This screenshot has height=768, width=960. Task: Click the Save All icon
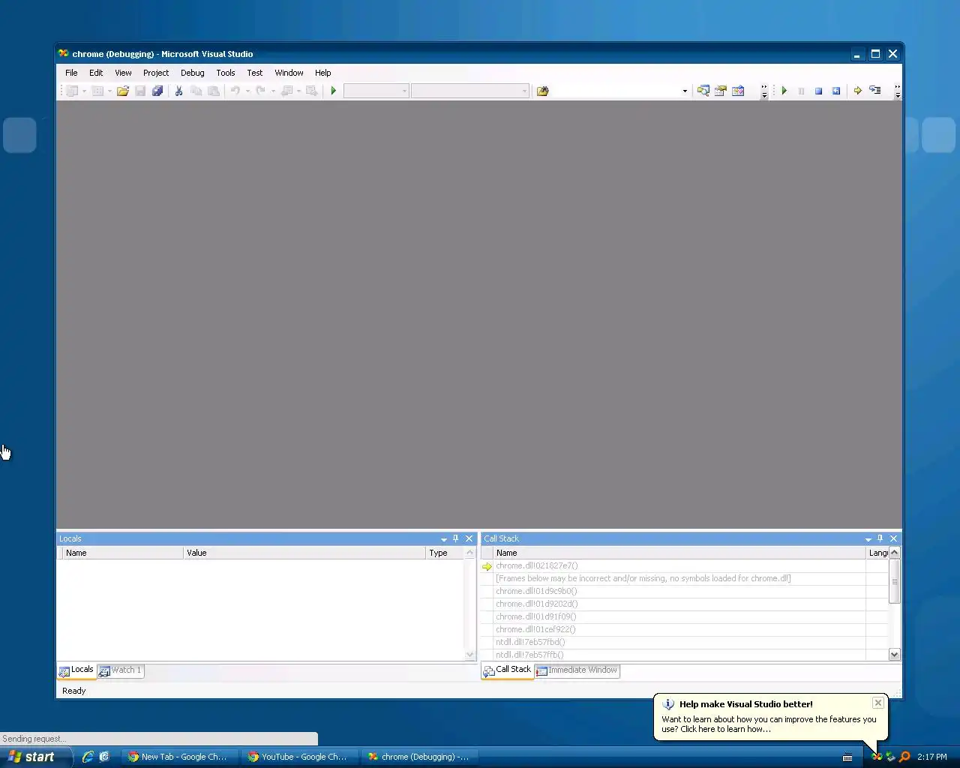point(157,91)
